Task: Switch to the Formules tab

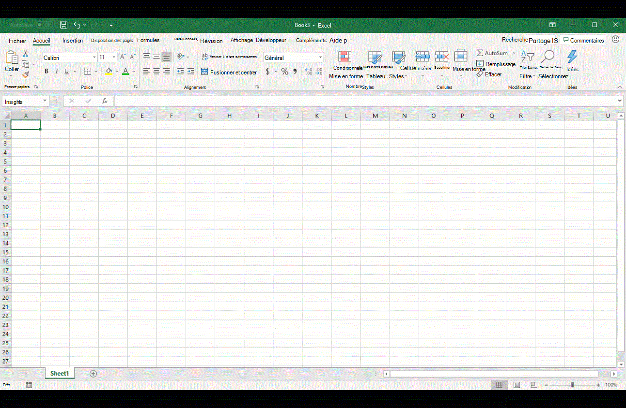Action: click(x=148, y=40)
